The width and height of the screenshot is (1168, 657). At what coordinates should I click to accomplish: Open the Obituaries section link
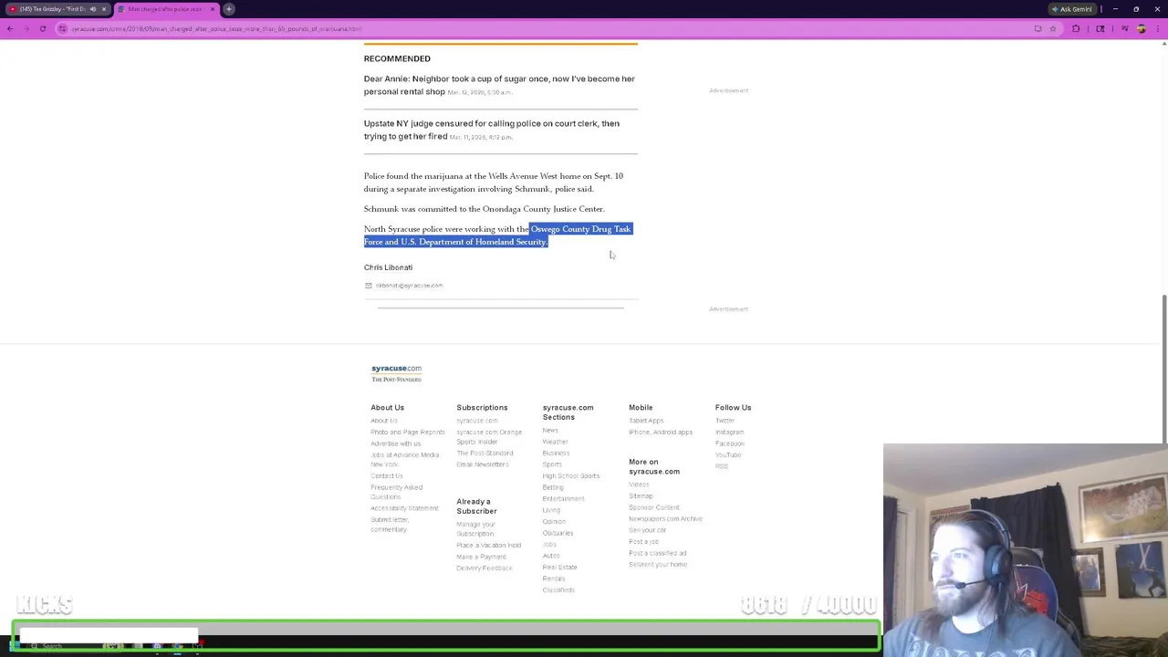pyautogui.click(x=558, y=533)
